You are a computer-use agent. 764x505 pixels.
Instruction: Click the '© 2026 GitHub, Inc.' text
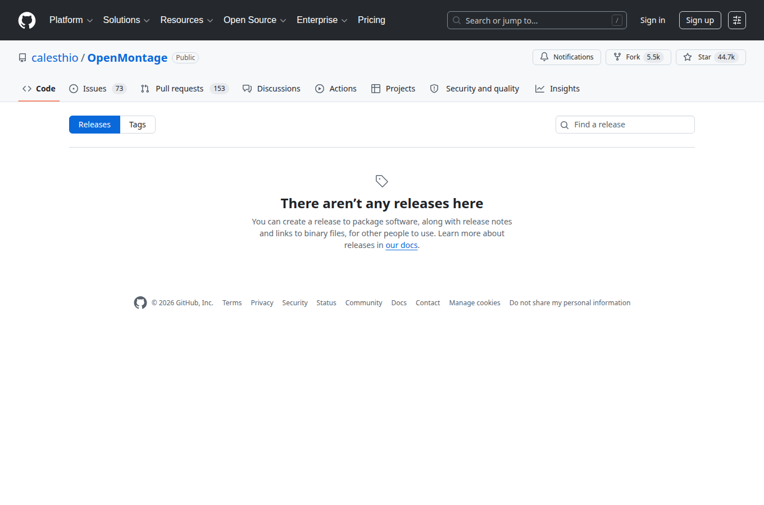183,303
